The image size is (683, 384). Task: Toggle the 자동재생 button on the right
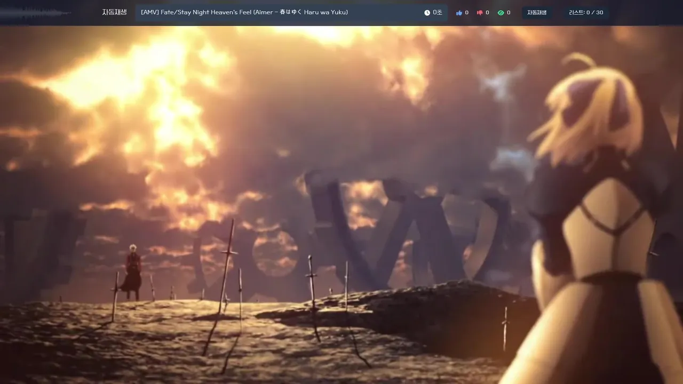(x=537, y=13)
